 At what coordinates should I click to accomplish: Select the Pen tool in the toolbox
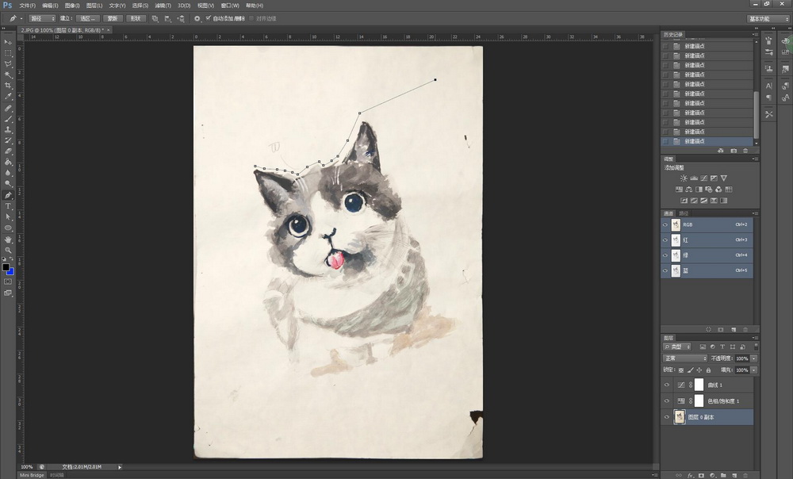tap(8, 195)
